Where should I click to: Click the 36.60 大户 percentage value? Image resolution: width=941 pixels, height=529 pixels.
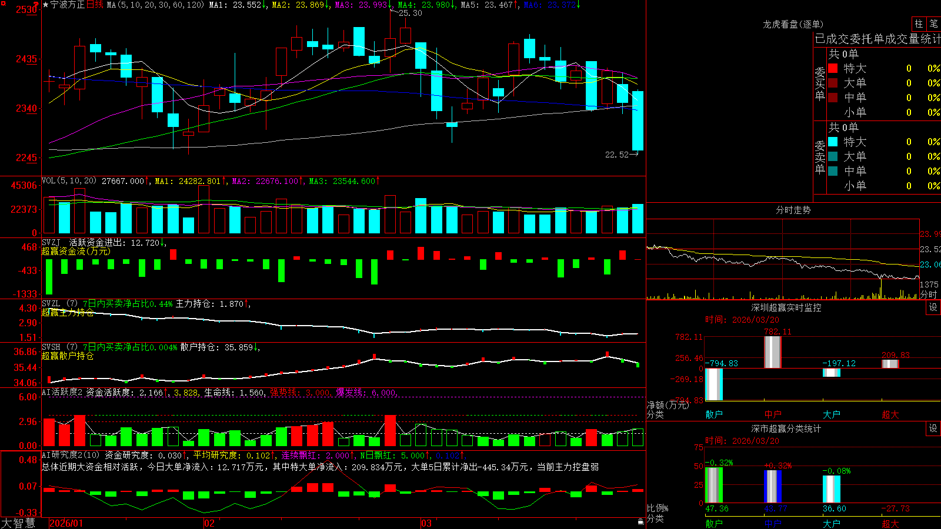coord(835,508)
